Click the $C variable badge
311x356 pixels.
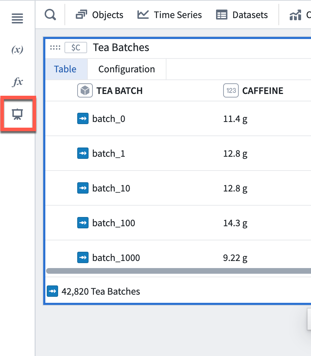pyautogui.click(x=76, y=48)
